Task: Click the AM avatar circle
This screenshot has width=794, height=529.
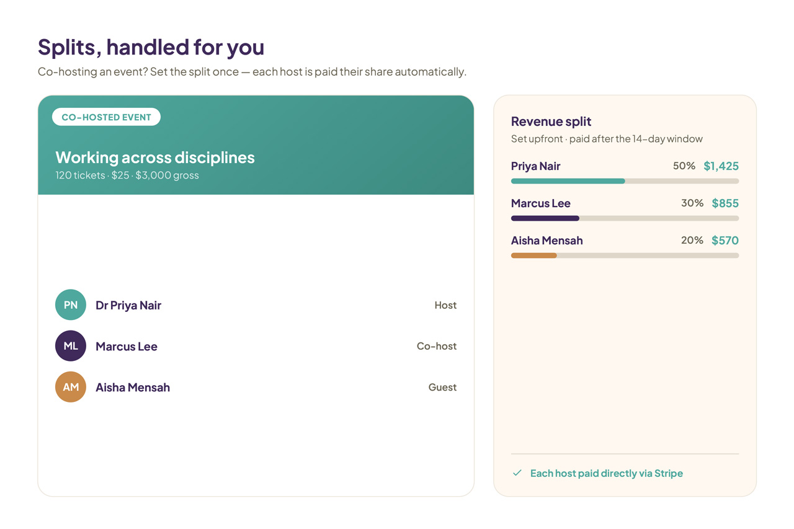Action: pos(71,387)
